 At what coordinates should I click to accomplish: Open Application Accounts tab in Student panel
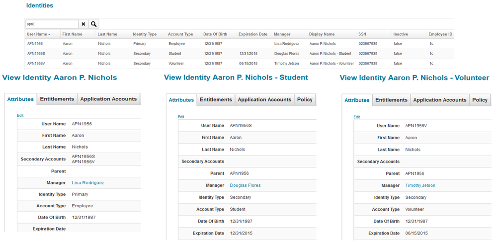point(264,100)
